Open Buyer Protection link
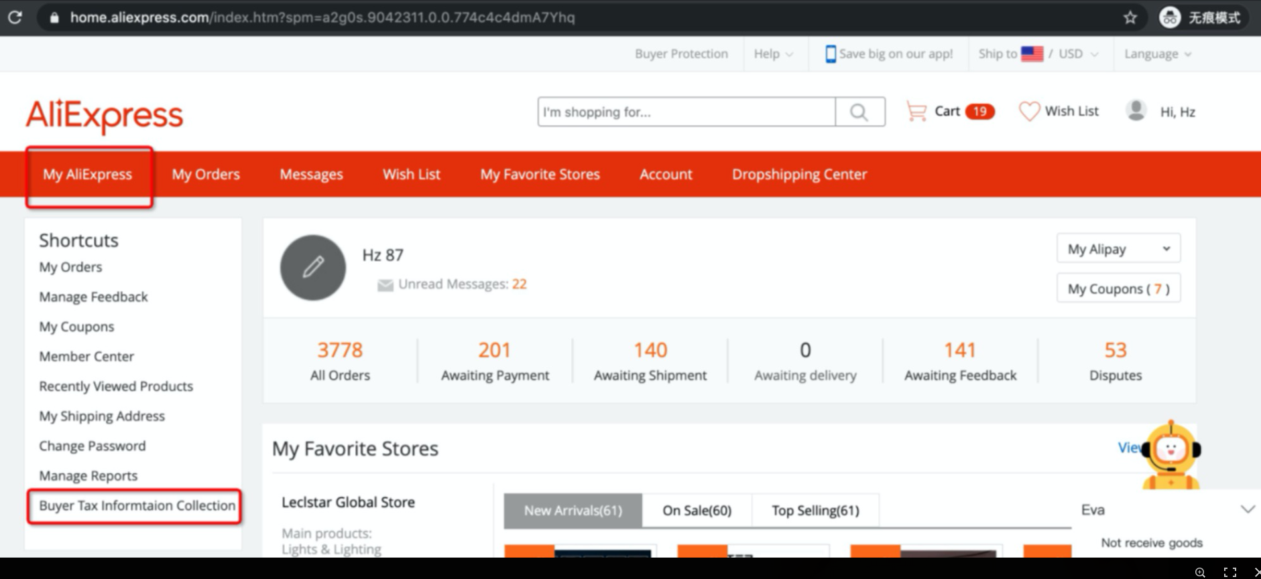Viewport: 1261px width, 579px height. click(x=681, y=54)
